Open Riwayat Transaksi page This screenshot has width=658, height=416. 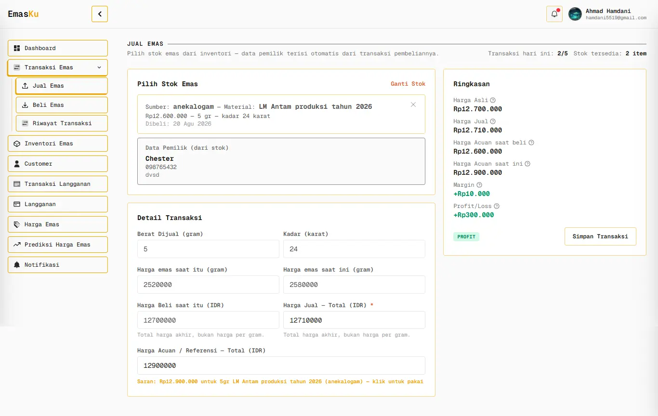pyautogui.click(x=62, y=123)
